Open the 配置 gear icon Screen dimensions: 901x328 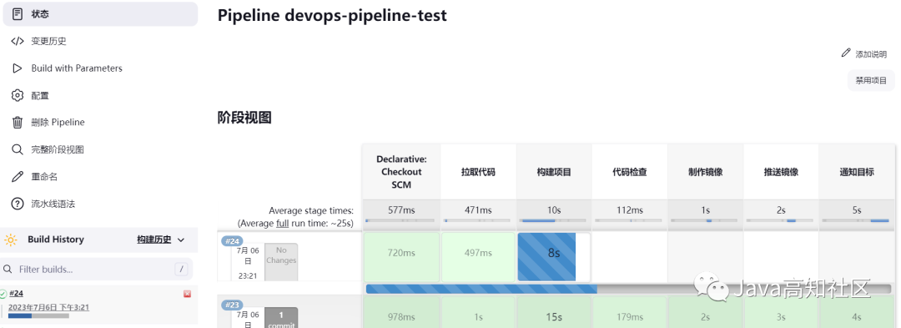[18, 95]
